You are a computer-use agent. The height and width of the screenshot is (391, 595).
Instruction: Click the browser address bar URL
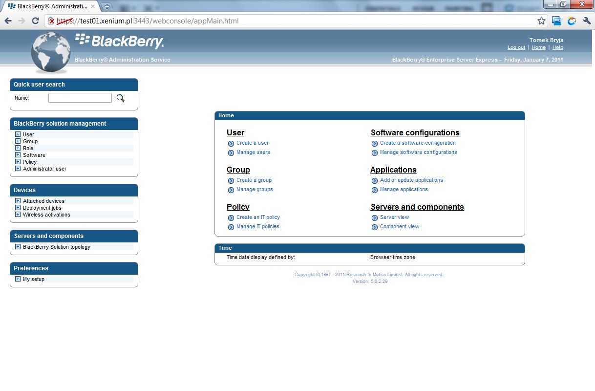148,21
